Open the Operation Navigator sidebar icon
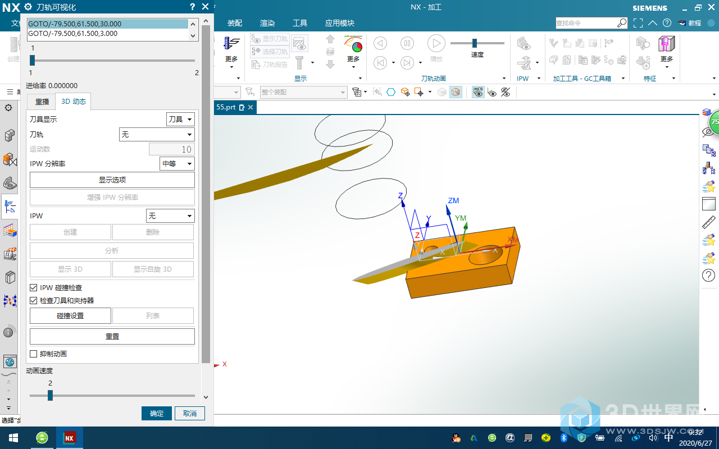719x449 pixels. coord(10,207)
